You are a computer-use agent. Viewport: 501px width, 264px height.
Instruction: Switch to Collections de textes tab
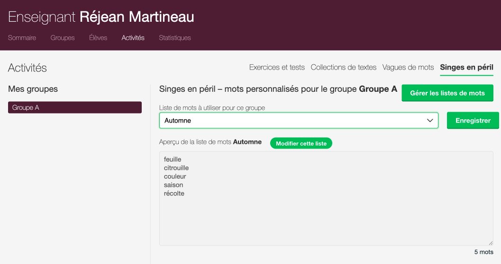click(x=344, y=67)
